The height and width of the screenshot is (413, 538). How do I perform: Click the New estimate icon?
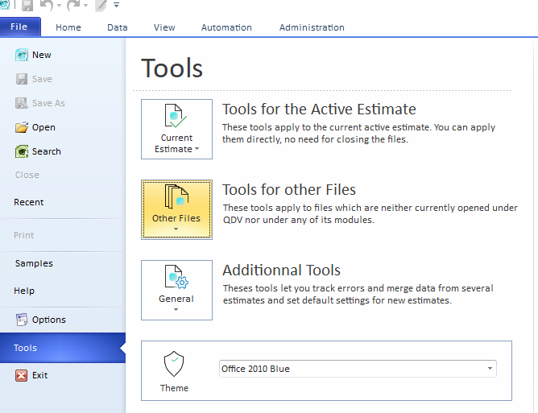point(22,55)
